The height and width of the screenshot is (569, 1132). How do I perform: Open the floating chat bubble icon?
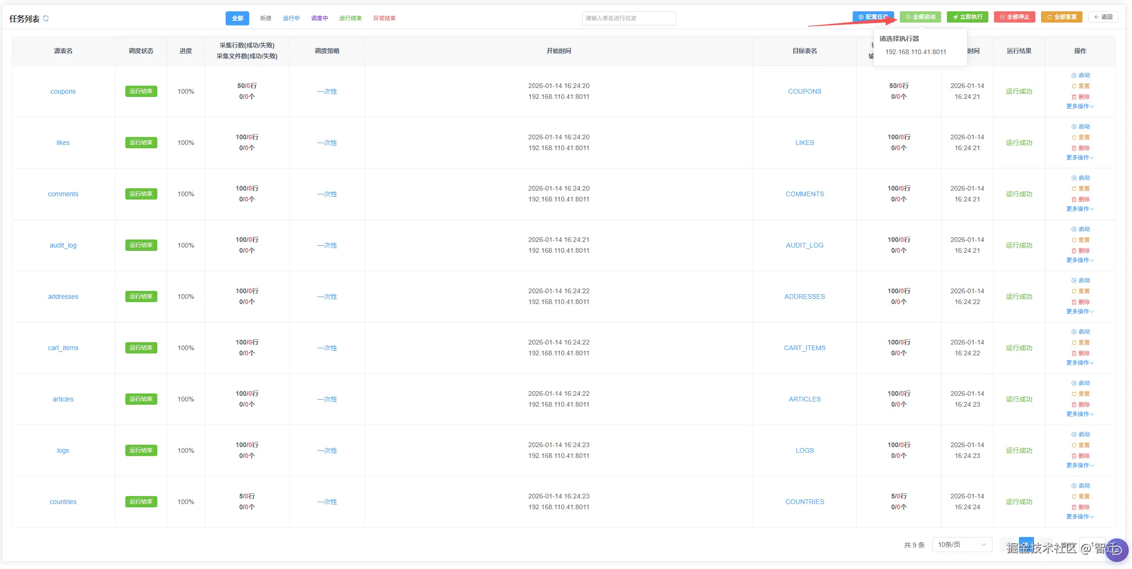pos(1116,550)
